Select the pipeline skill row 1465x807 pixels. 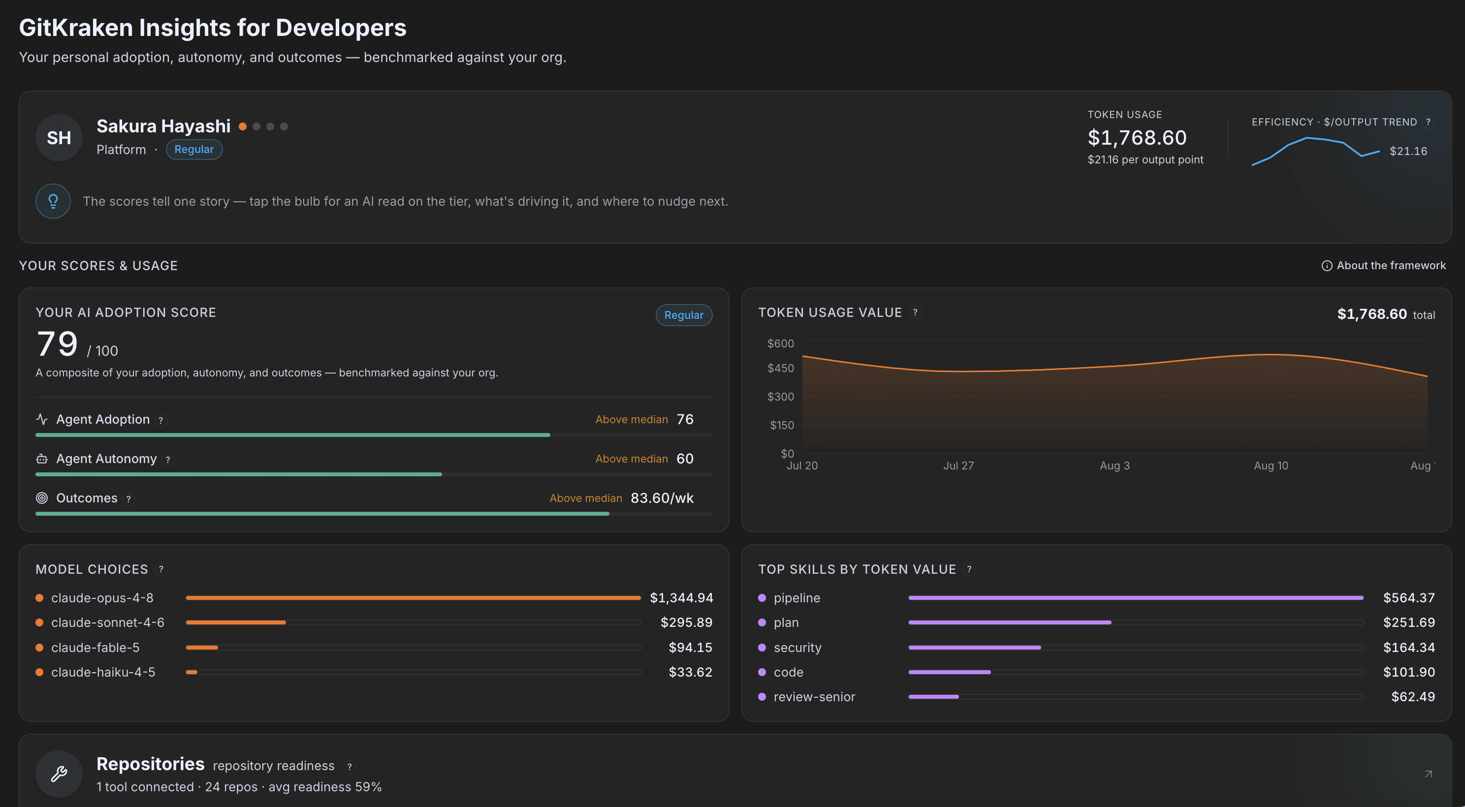pyautogui.click(x=1096, y=598)
